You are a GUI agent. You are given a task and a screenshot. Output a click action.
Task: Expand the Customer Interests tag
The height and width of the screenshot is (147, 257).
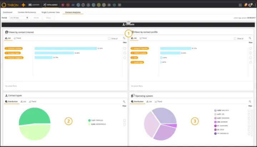click(14, 48)
